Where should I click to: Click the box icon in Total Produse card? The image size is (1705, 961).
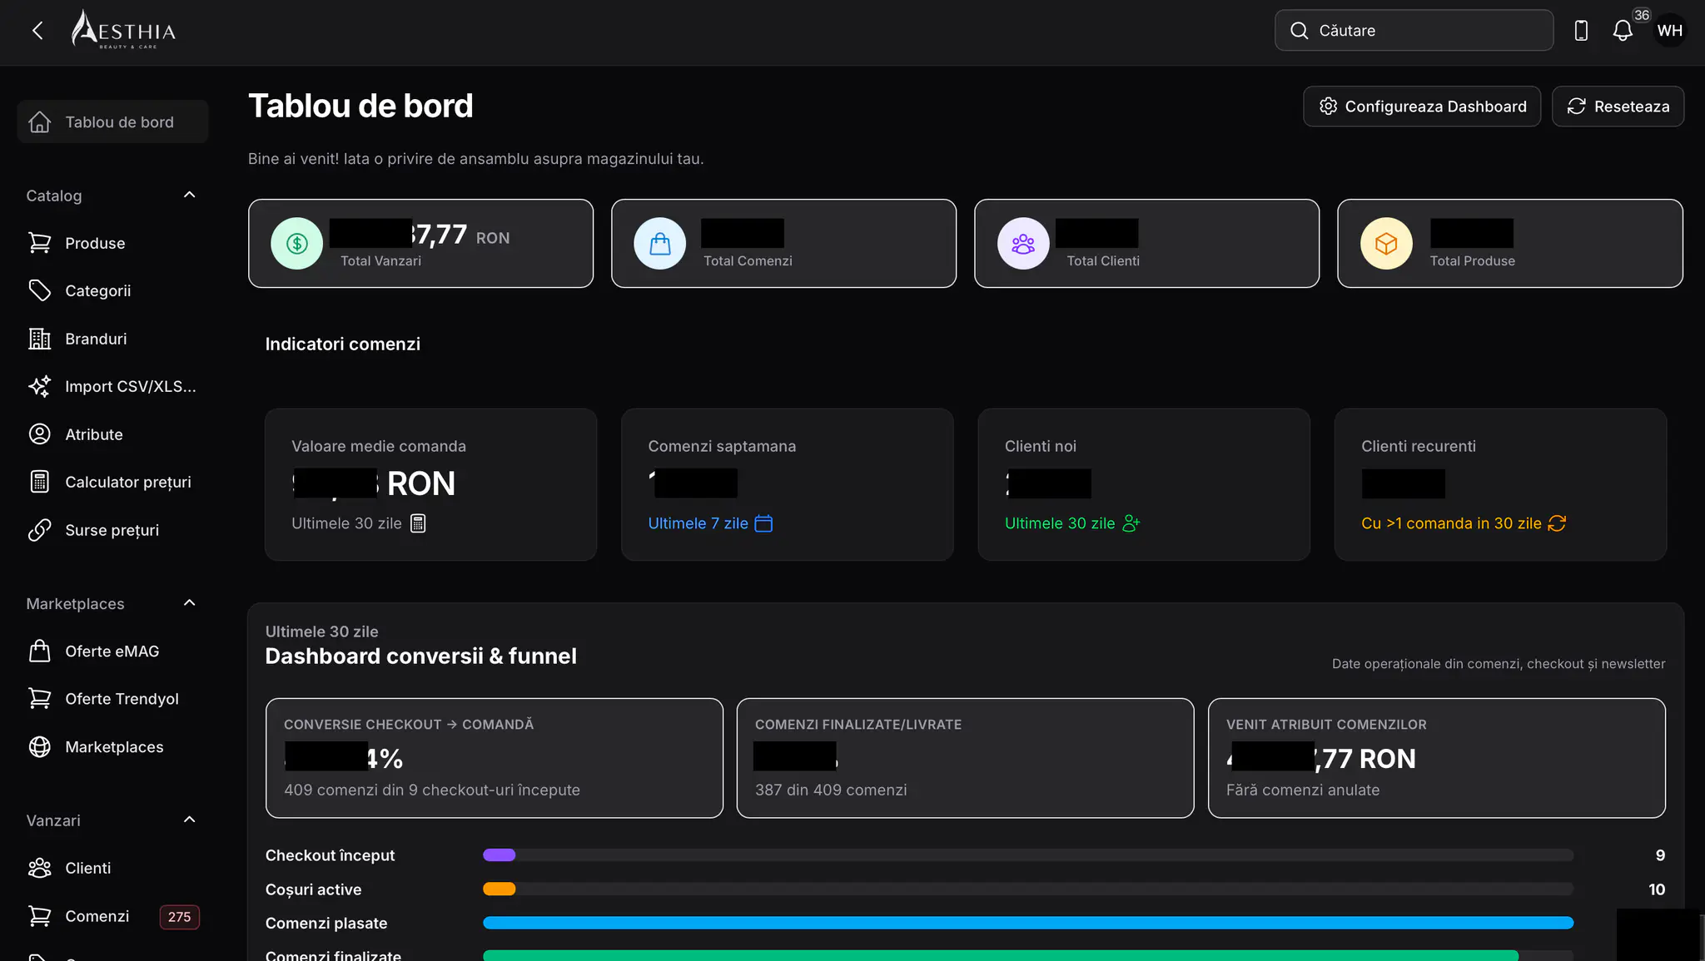[x=1386, y=243]
